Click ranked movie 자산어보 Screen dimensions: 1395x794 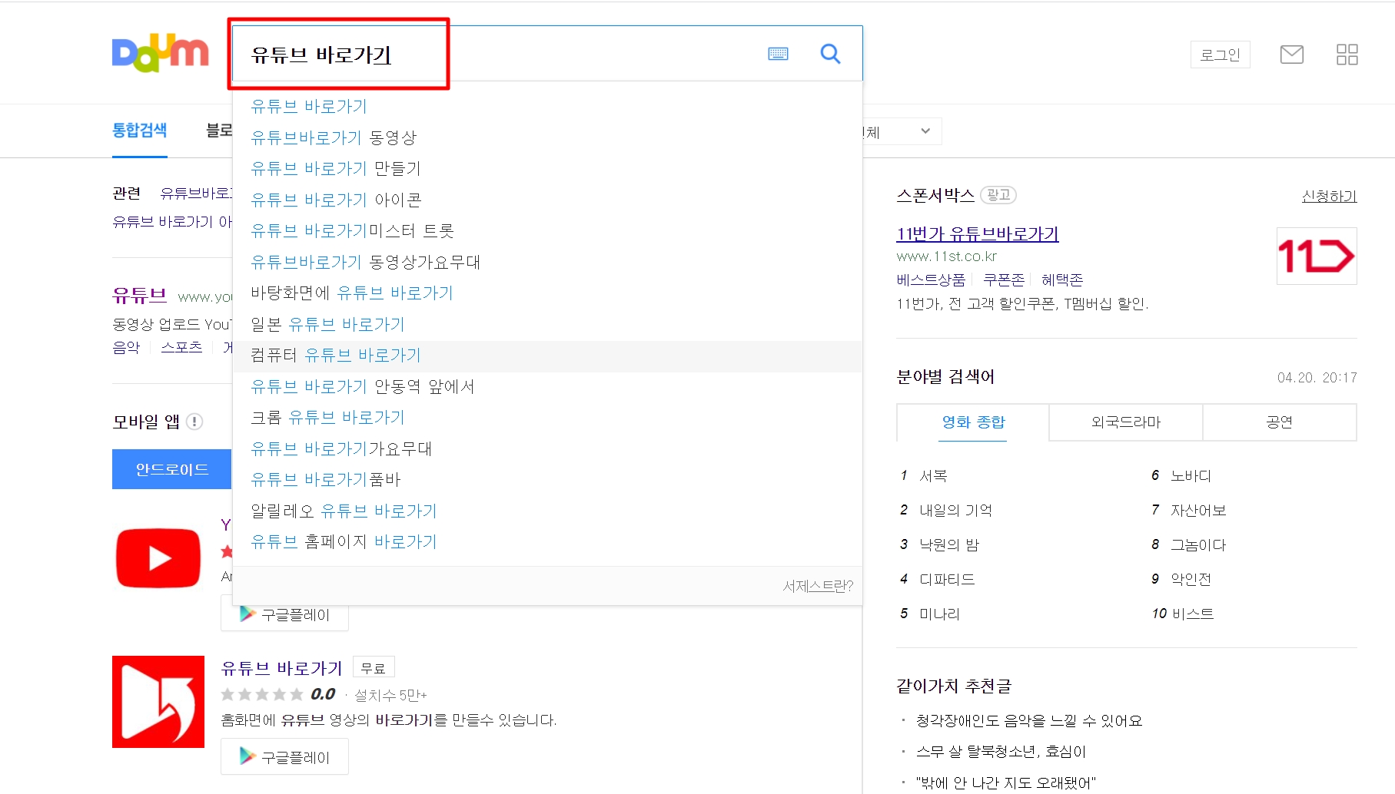tap(1198, 511)
